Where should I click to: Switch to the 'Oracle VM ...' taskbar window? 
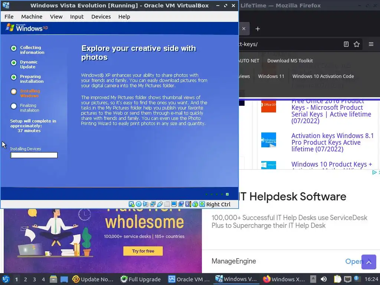(x=189, y=279)
